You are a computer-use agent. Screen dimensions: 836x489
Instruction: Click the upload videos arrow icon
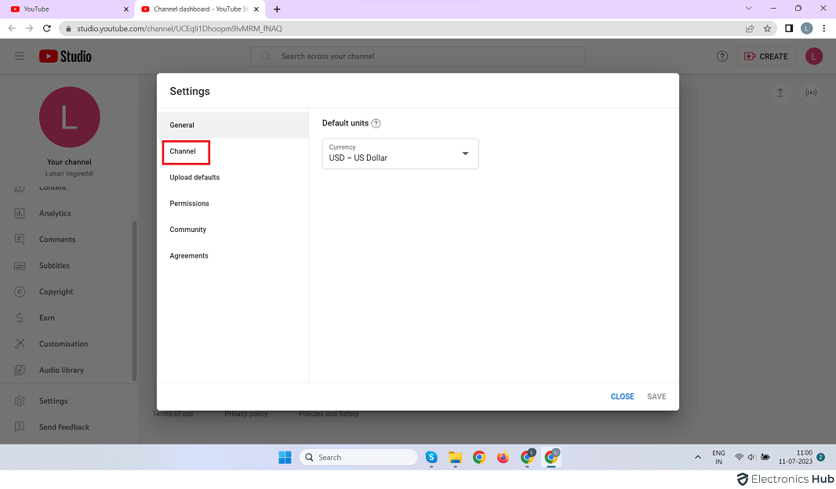(780, 92)
